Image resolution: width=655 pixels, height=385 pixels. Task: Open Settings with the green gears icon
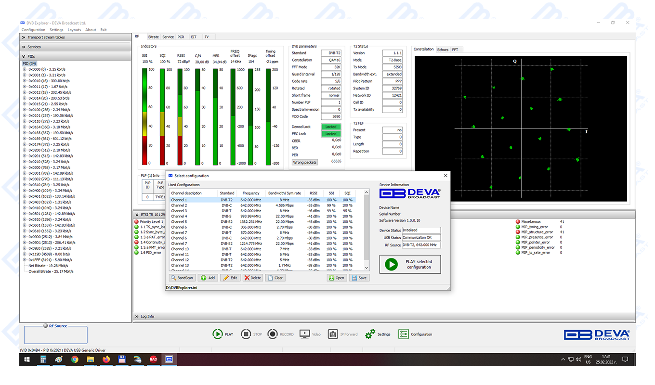pyautogui.click(x=370, y=334)
